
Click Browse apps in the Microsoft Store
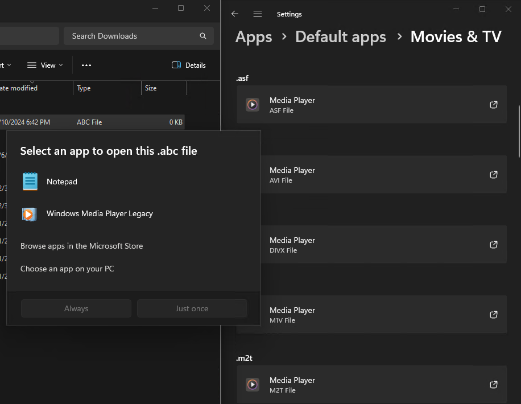point(82,246)
